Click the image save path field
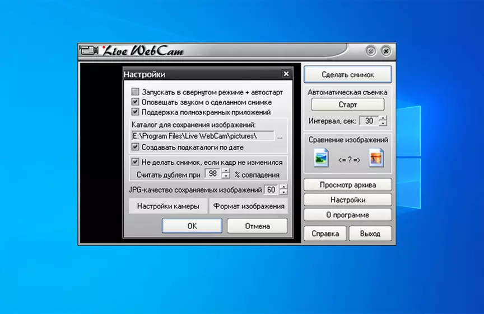This screenshot has width=484, height=314. [202, 136]
